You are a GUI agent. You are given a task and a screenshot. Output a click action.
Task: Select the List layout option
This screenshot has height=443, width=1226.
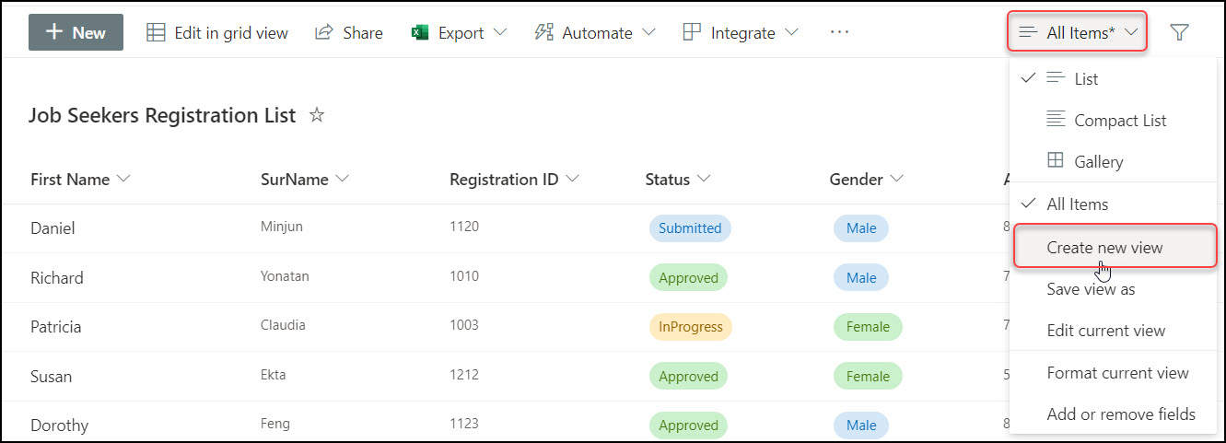1114,79
